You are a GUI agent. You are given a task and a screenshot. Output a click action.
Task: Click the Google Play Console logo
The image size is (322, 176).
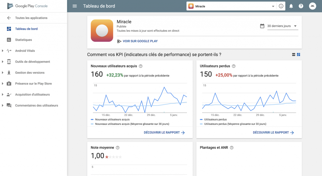pyautogui.click(x=27, y=6)
